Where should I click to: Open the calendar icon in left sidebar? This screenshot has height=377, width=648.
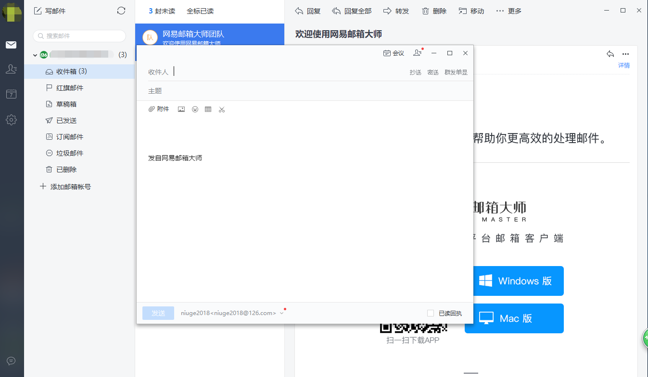pyautogui.click(x=11, y=94)
